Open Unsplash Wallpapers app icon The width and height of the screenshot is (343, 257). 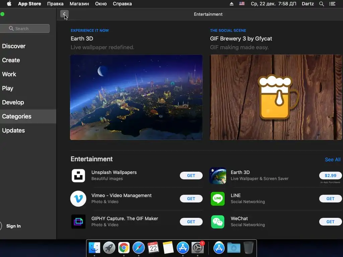click(78, 175)
